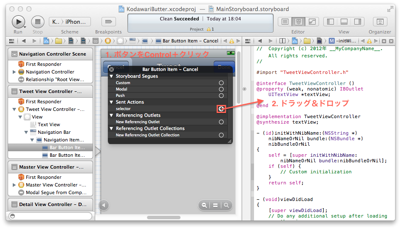Screen dimensions: 401x229
Task: Click New Referencing Outlet Collection circle
Action: [x=221, y=135]
